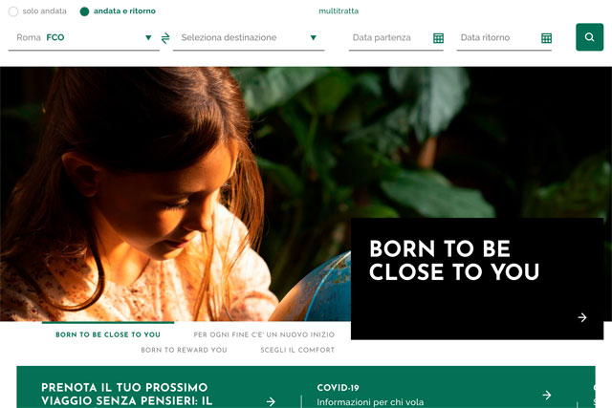Click the Seleziona destinazione field
Screen dimensions: 612x408
tap(249, 38)
